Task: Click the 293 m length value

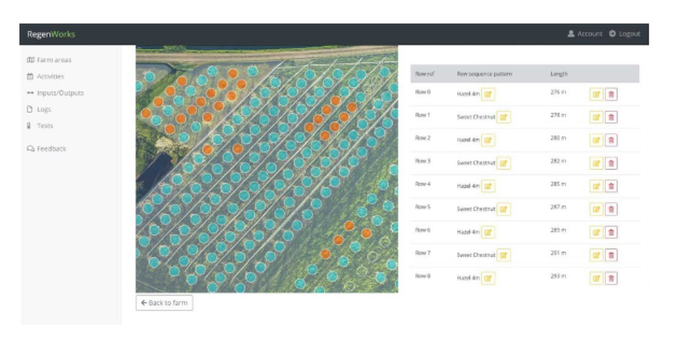Action: (558, 276)
